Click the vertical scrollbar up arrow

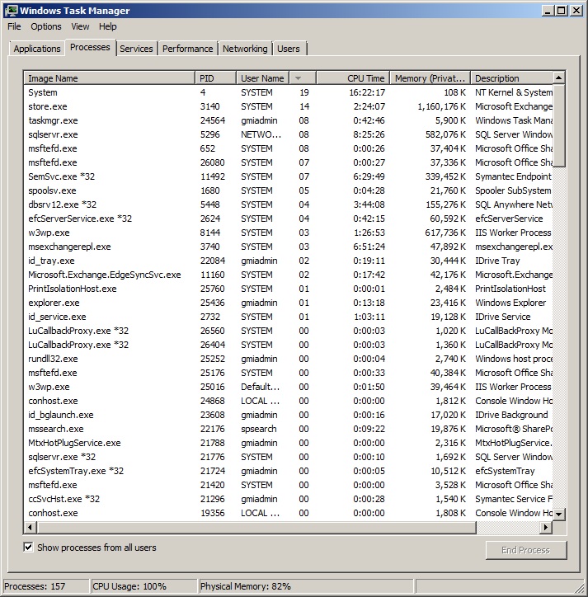coord(558,78)
